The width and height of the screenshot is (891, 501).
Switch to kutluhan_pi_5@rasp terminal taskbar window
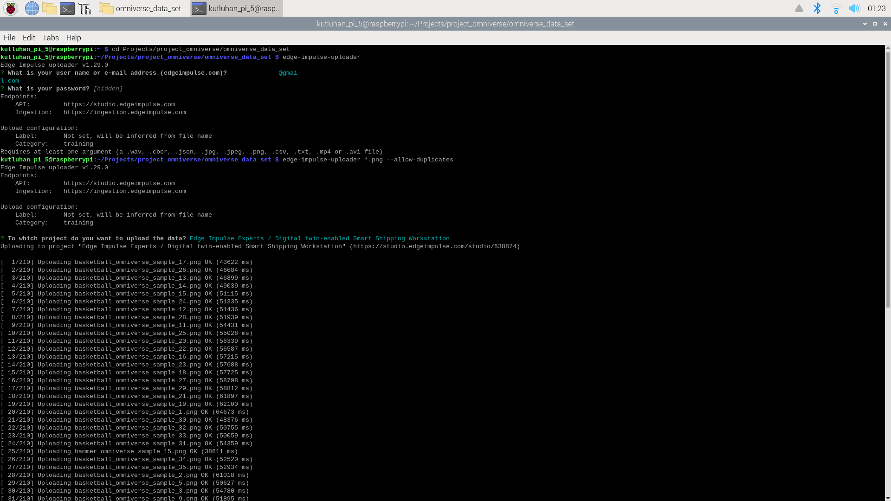236,8
